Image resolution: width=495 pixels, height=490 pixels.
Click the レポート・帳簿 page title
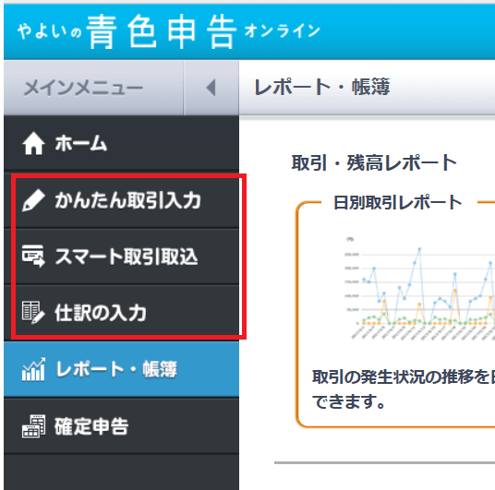click(322, 87)
